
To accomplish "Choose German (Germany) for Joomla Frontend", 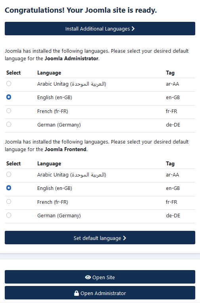I will (9, 215).
